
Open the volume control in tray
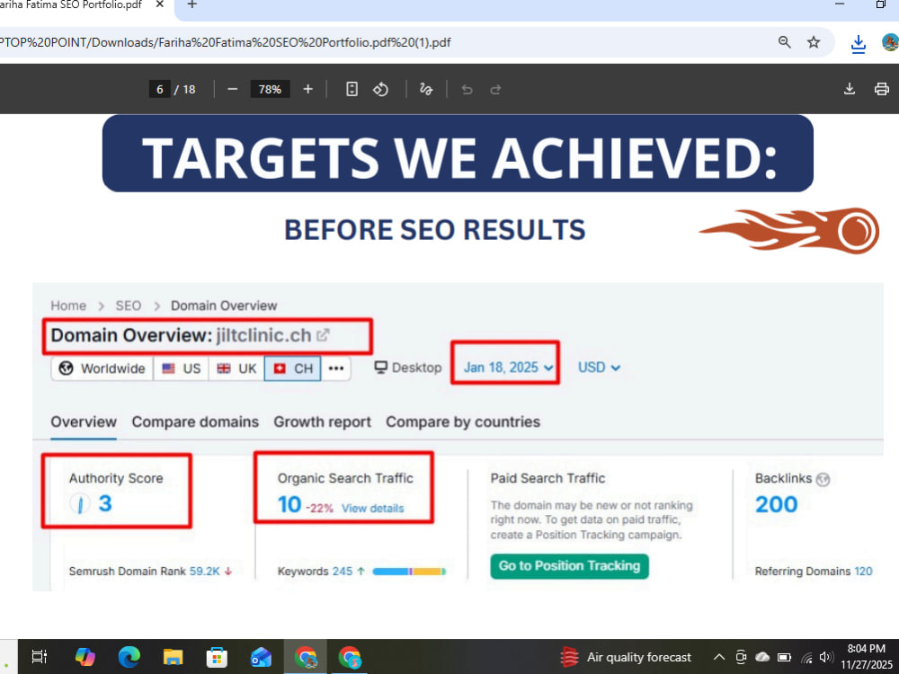point(826,657)
